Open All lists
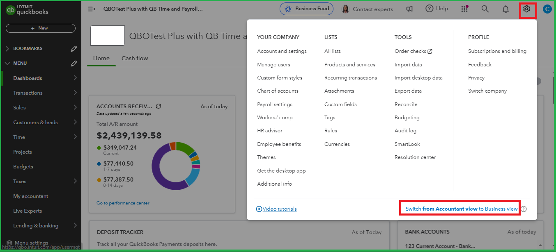The width and height of the screenshot is (556, 252). coord(333,51)
